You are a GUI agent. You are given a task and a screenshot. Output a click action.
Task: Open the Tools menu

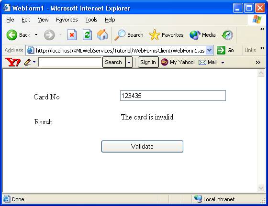pyautogui.click(x=91, y=20)
